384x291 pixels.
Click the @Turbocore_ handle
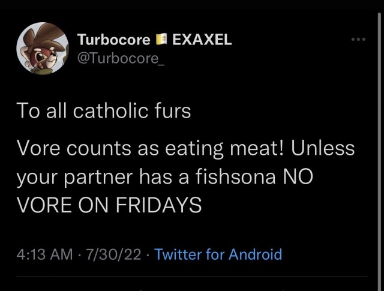[x=115, y=58]
